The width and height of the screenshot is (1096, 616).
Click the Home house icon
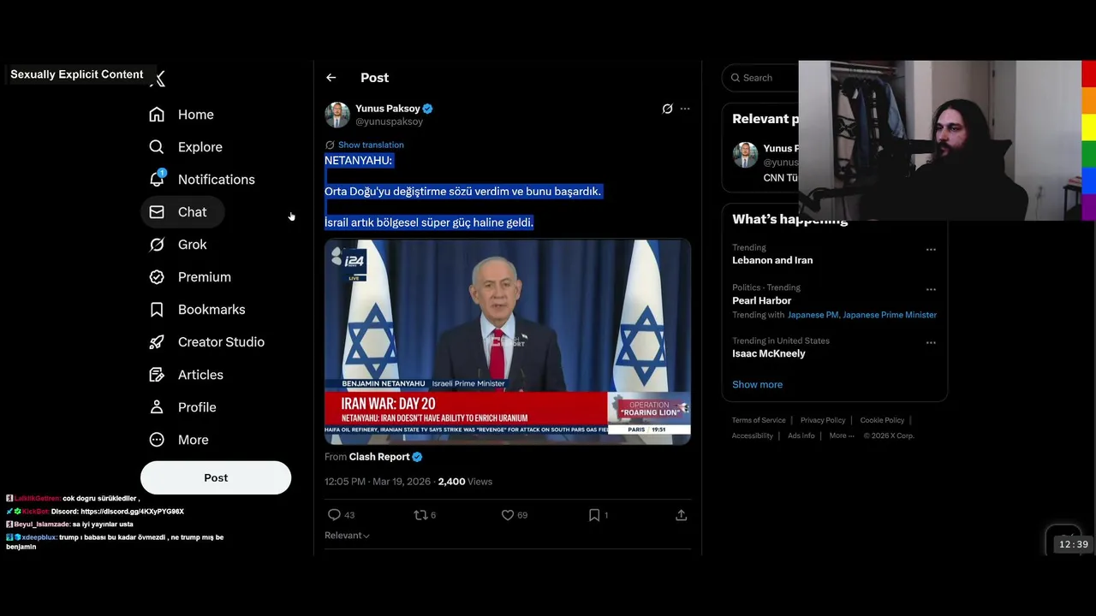pos(157,115)
